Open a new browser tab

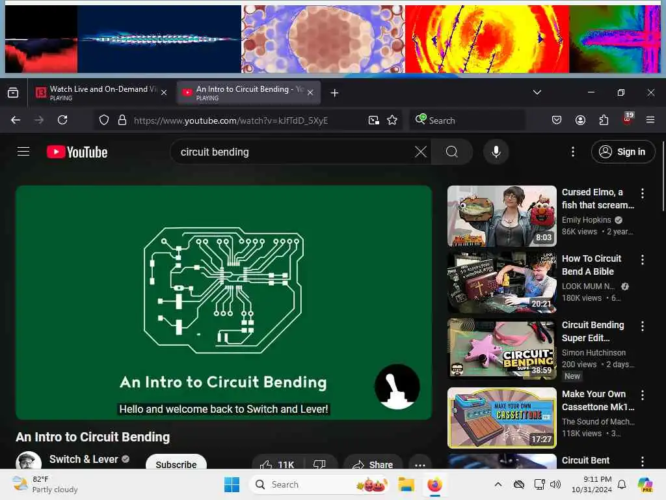coord(334,92)
